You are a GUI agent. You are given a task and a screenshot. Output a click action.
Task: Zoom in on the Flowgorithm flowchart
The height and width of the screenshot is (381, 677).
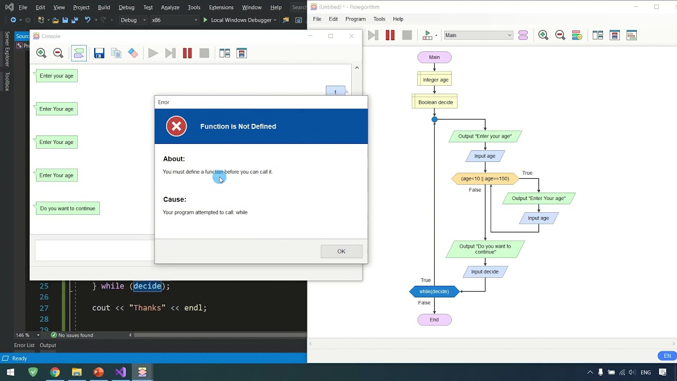[x=543, y=35]
